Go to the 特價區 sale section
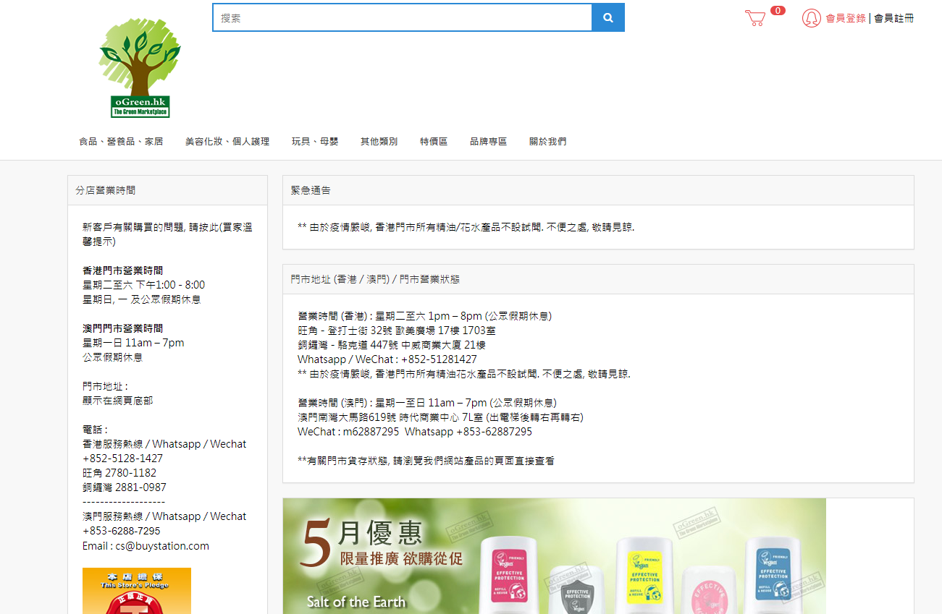The width and height of the screenshot is (942, 614). click(434, 142)
